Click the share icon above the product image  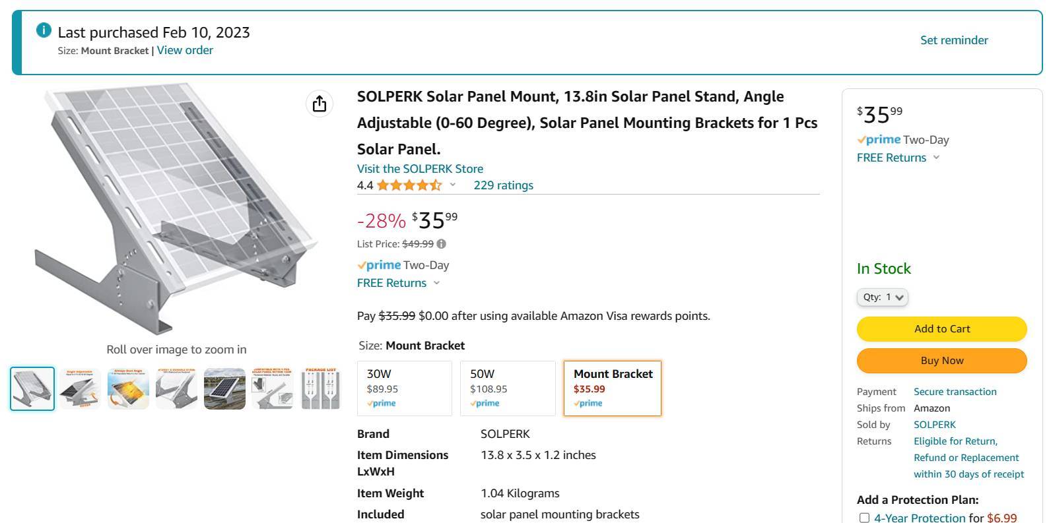(320, 104)
